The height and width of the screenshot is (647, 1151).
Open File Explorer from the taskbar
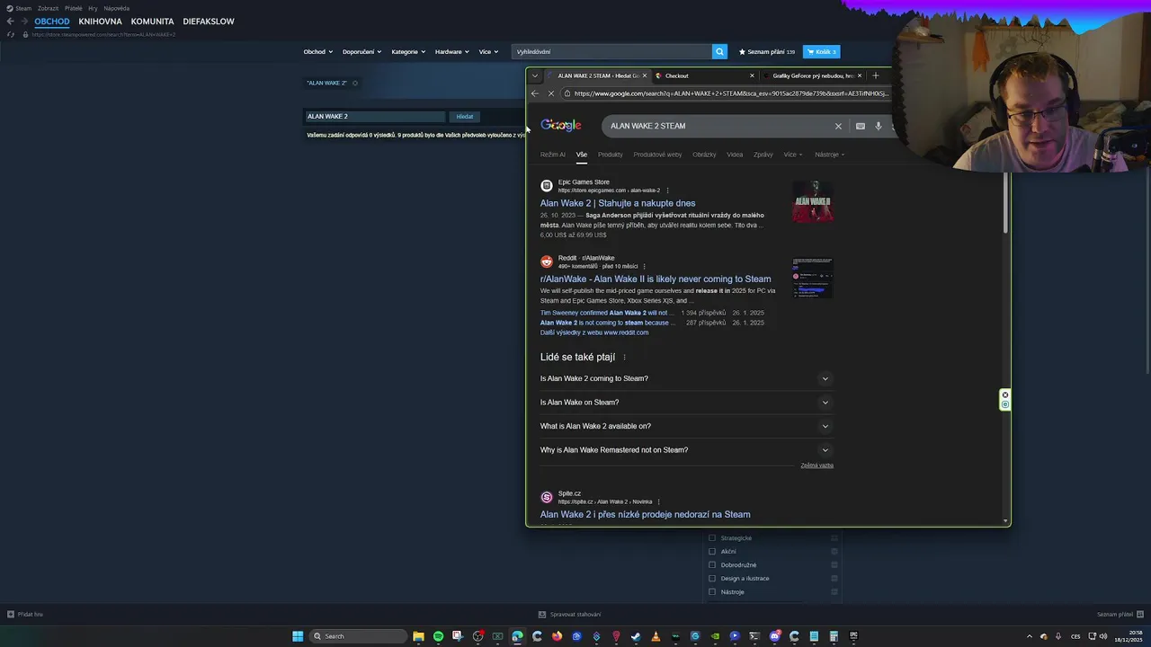pyautogui.click(x=418, y=636)
